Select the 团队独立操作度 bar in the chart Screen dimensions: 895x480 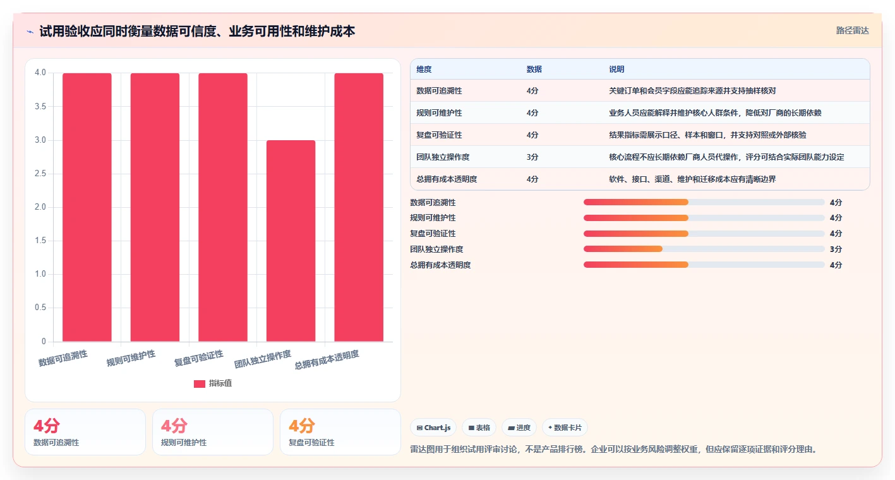pyautogui.click(x=291, y=241)
